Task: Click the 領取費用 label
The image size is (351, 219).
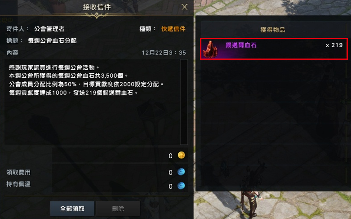Action: pos(18,172)
